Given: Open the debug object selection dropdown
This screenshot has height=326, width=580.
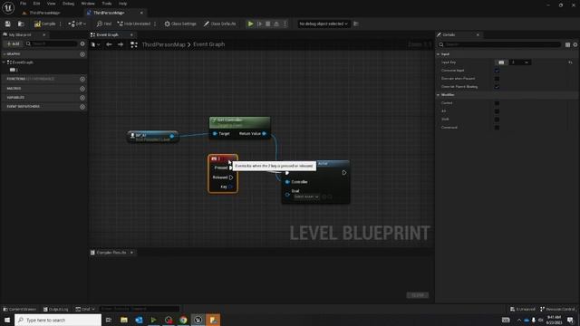Looking at the screenshot, I should [324, 24].
